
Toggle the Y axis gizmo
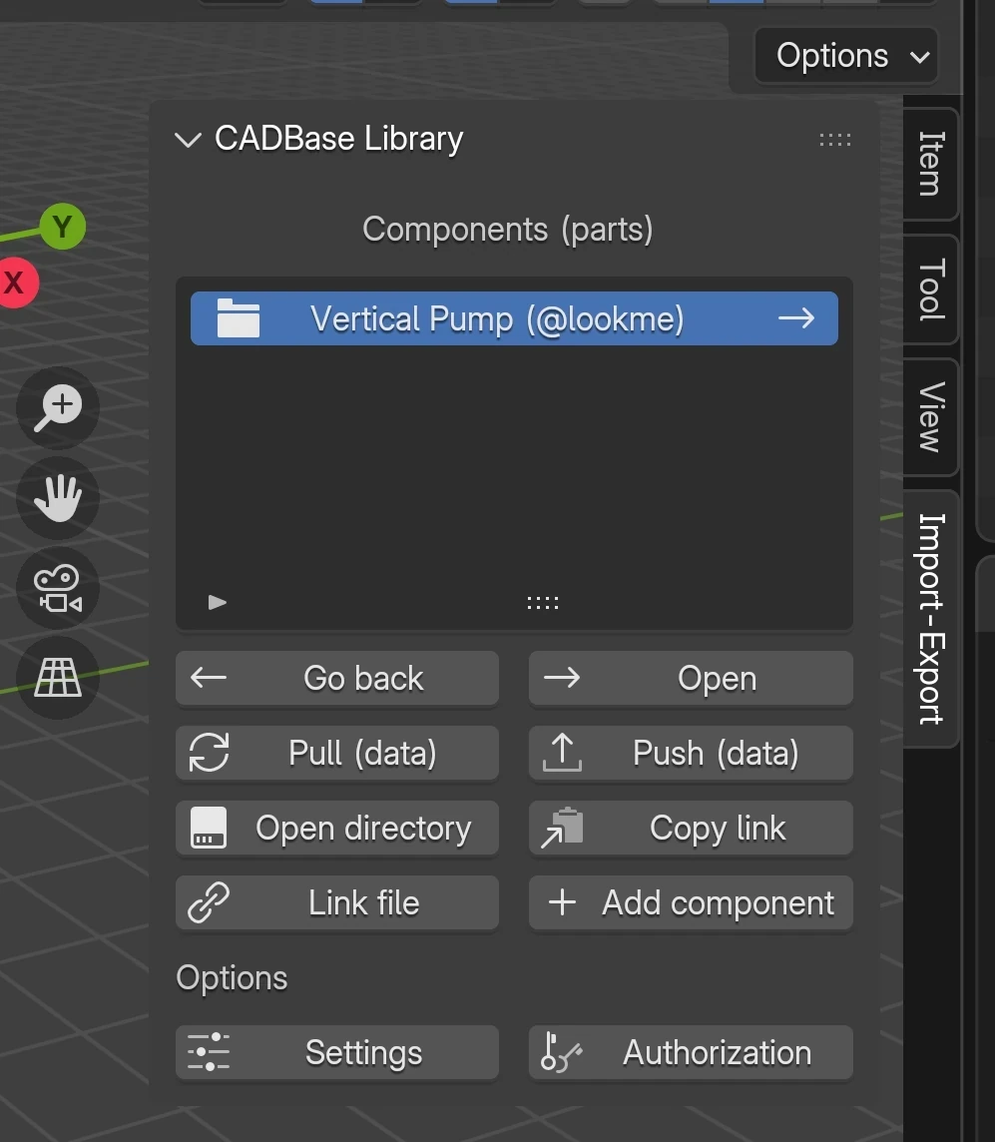point(63,227)
